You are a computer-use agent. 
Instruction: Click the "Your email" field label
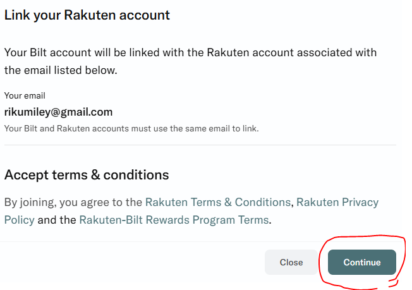(25, 95)
